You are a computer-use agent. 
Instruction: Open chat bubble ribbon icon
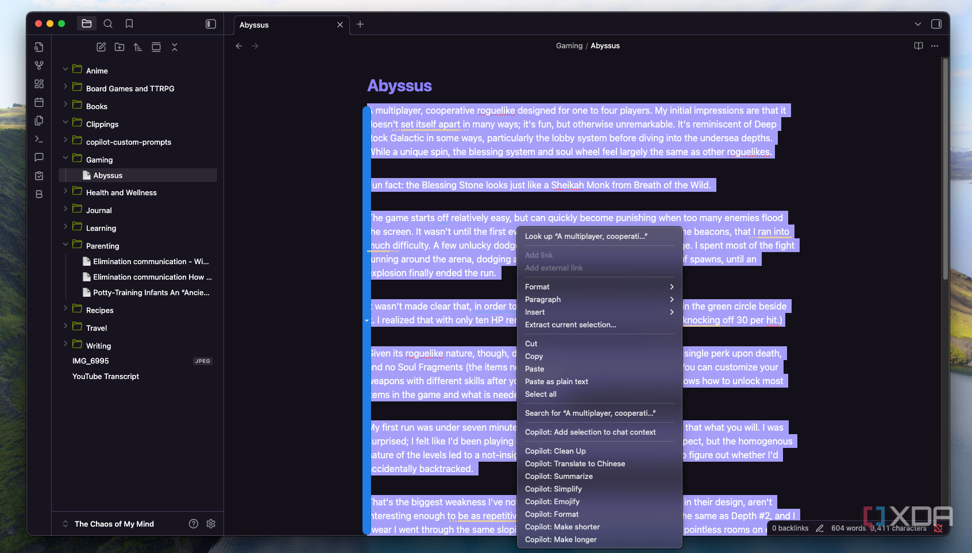pyautogui.click(x=39, y=157)
